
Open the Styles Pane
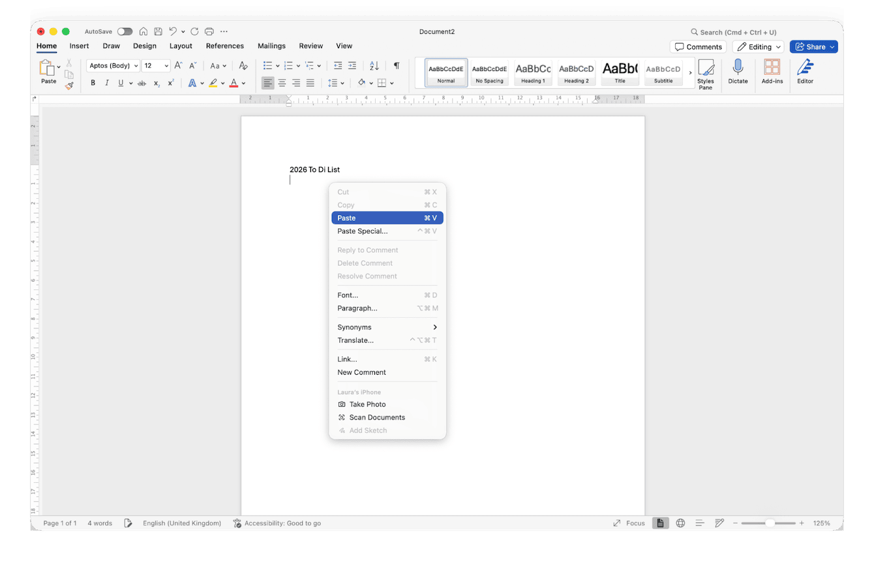coord(706,73)
